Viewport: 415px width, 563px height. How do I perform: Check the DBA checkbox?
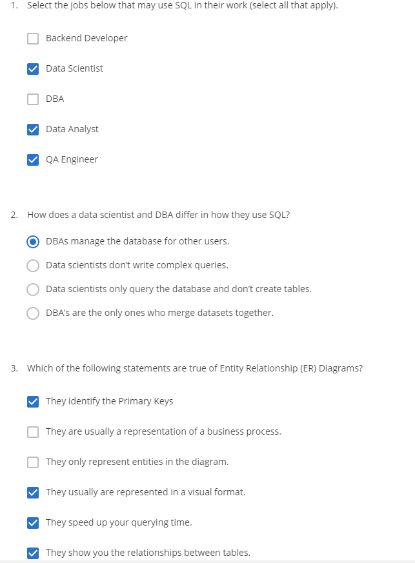pos(33,99)
